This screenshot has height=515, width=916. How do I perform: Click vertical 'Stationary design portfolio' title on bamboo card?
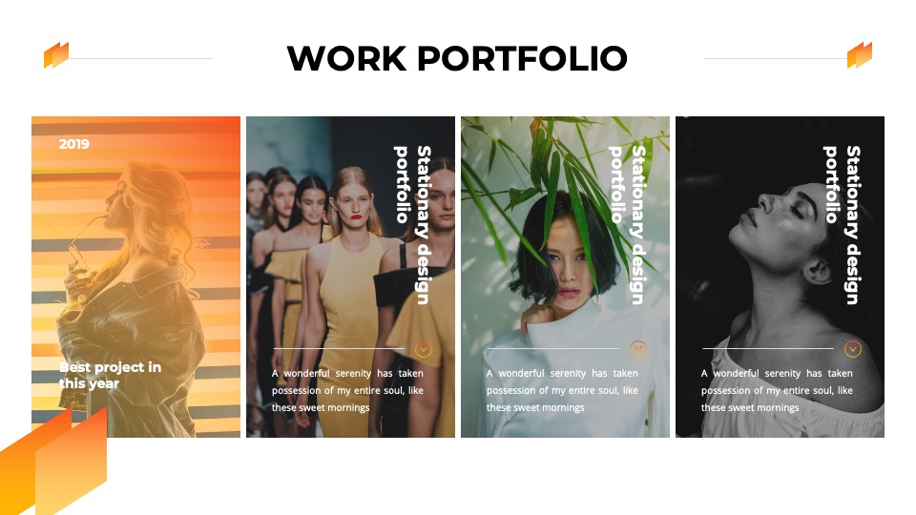click(x=627, y=225)
